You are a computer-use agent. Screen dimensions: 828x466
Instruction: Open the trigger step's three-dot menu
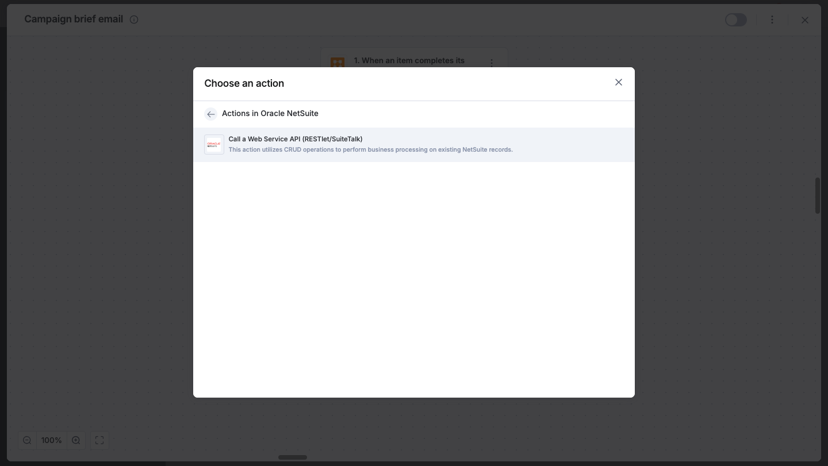click(x=492, y=63)
